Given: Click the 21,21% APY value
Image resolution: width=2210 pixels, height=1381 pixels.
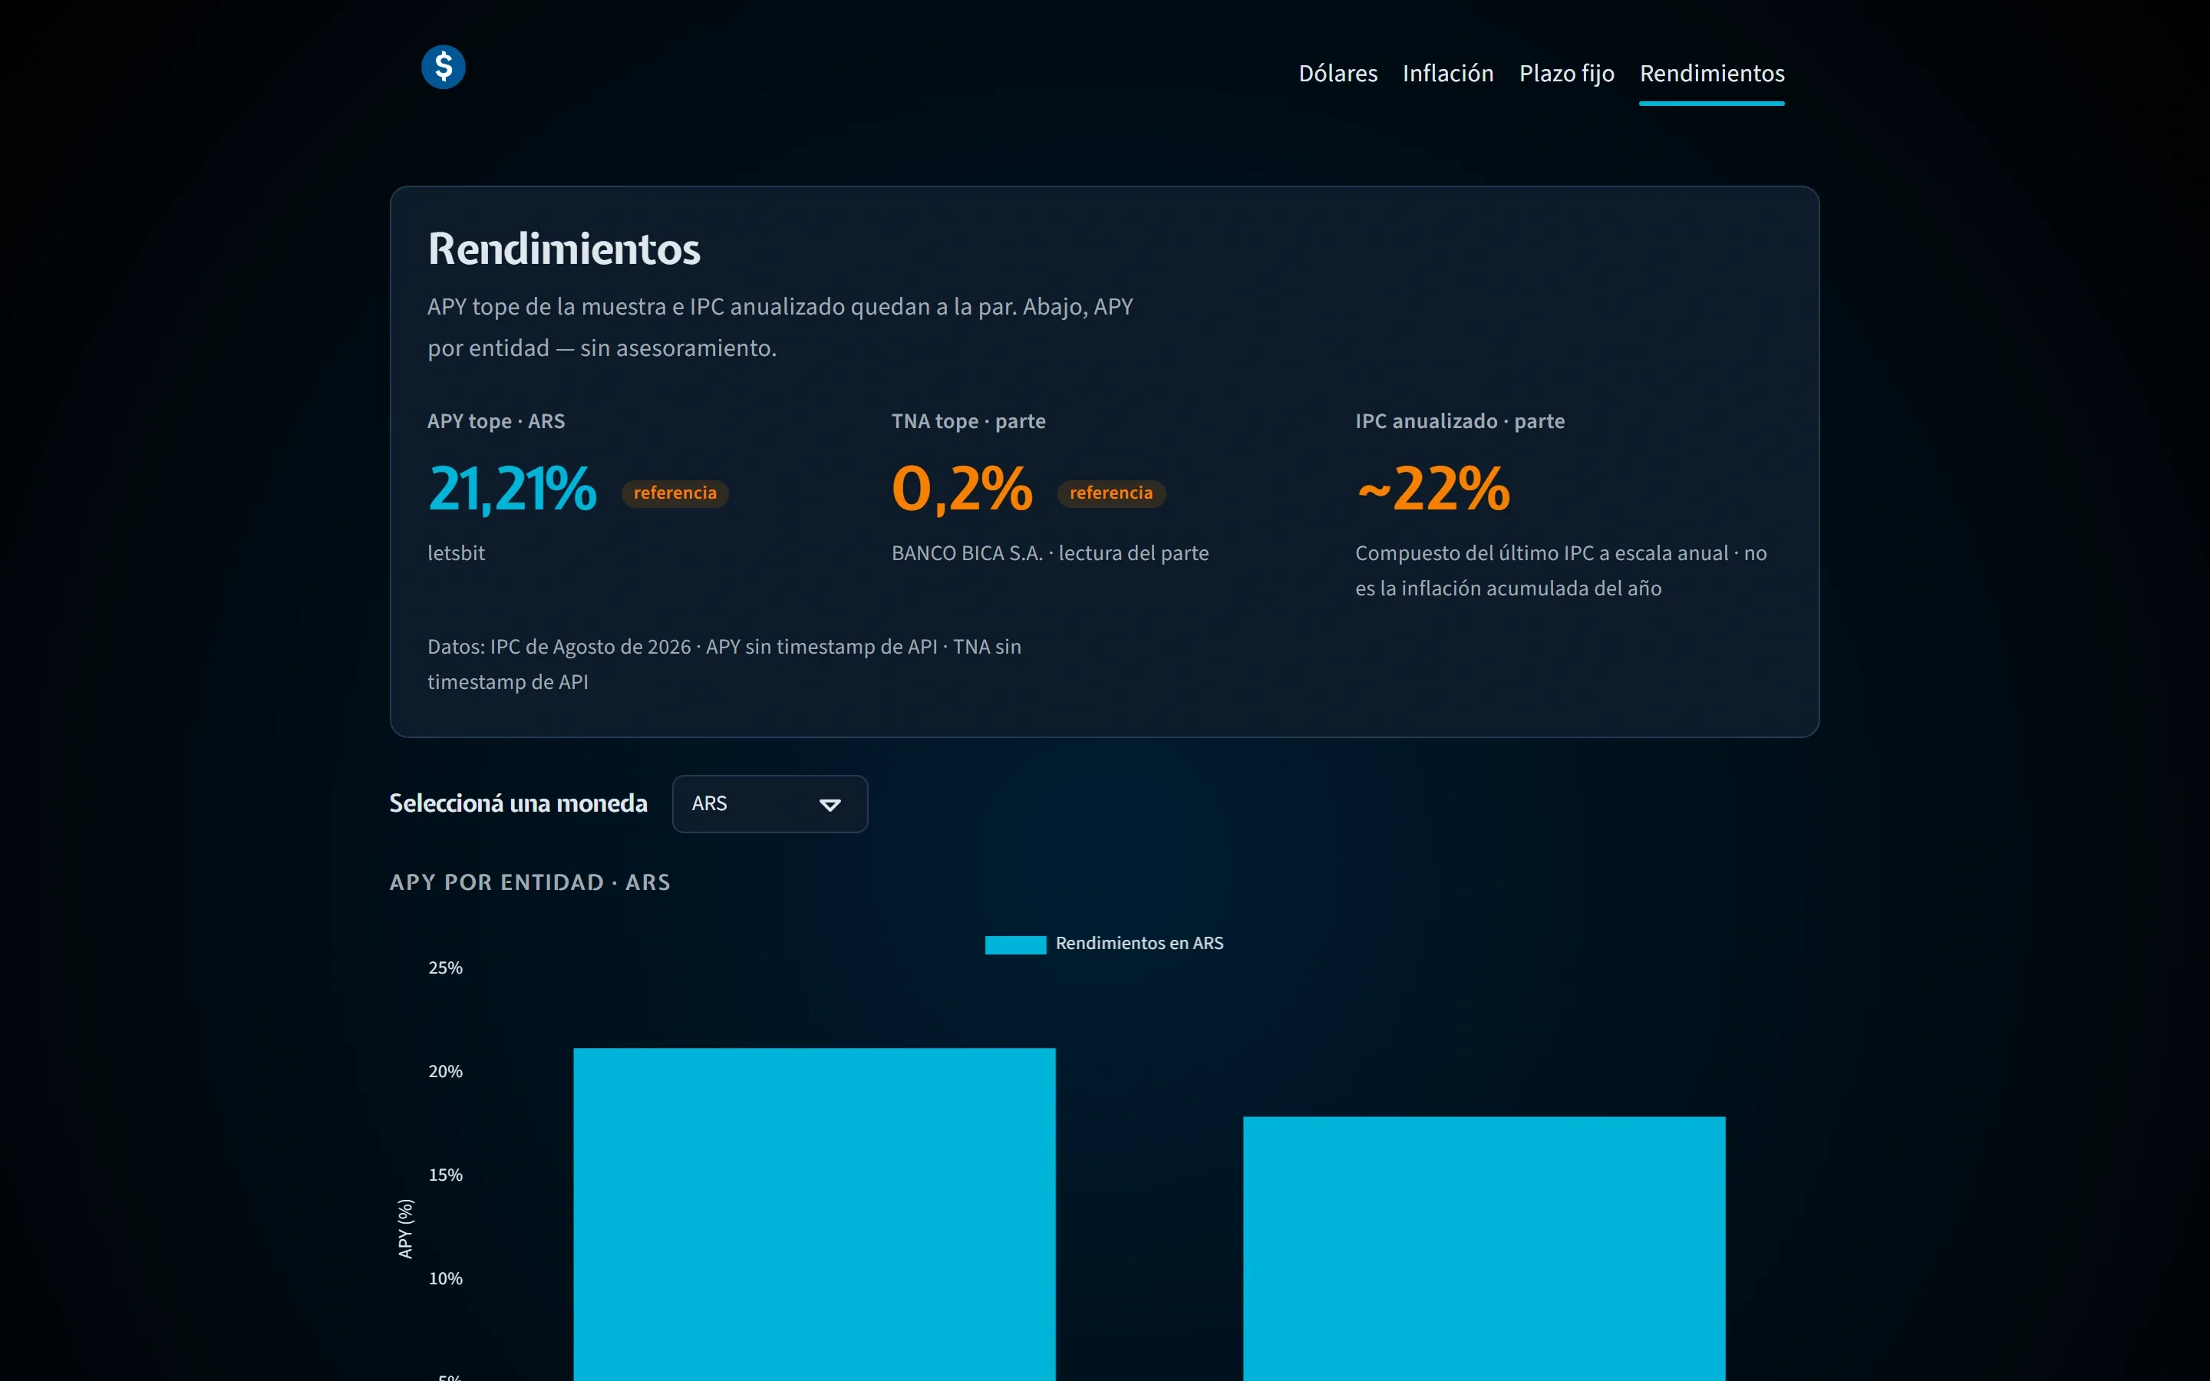Looking at the screenshot, I should coord(511,489).
